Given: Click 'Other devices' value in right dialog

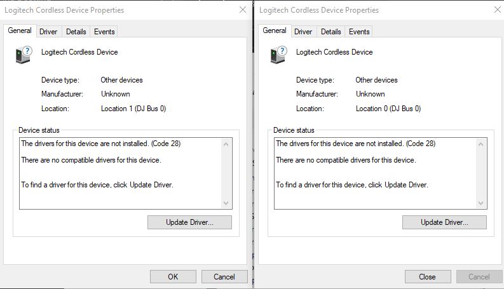Looking at the screenshot, I should pyautogui.click(x=376, y=80).
